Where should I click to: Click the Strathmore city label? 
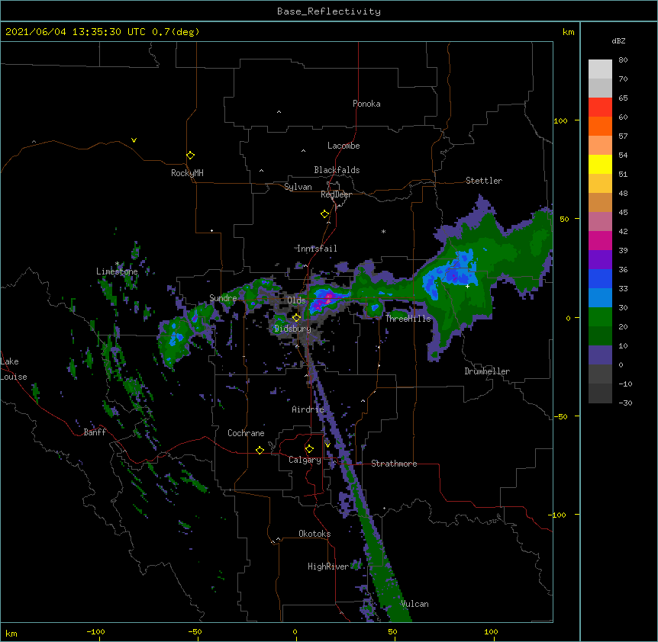point(394,464)
